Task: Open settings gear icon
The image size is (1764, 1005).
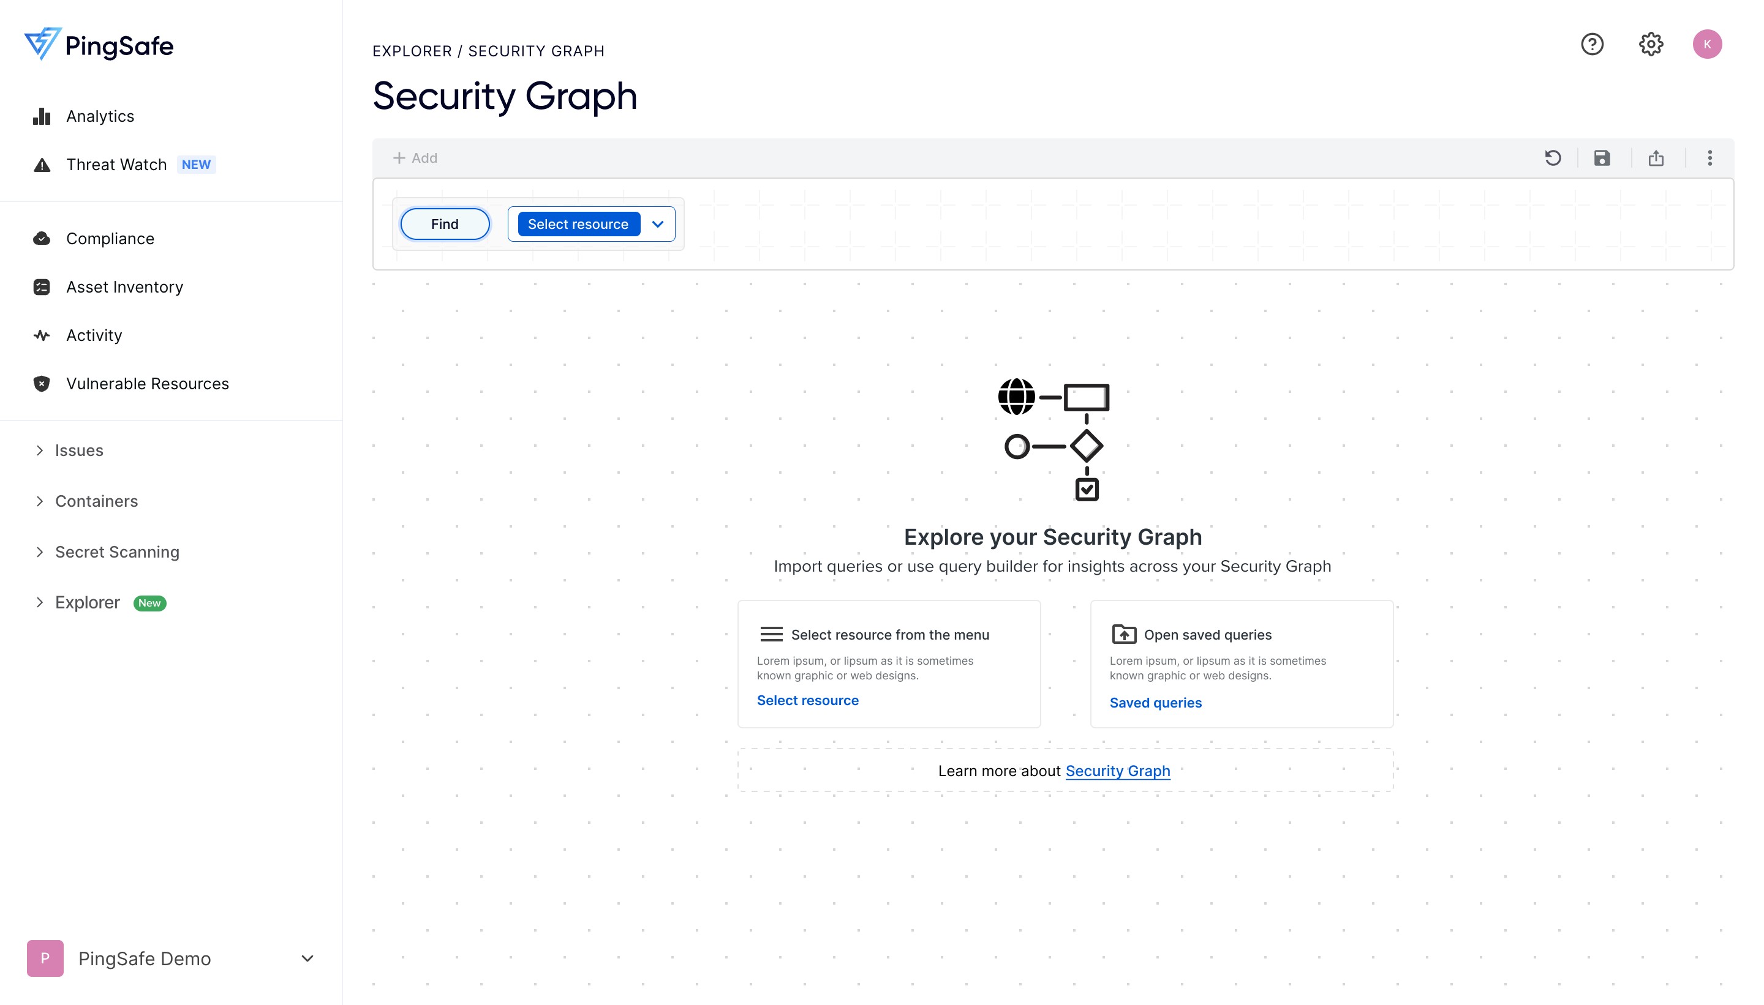Action: point(1651,44)
